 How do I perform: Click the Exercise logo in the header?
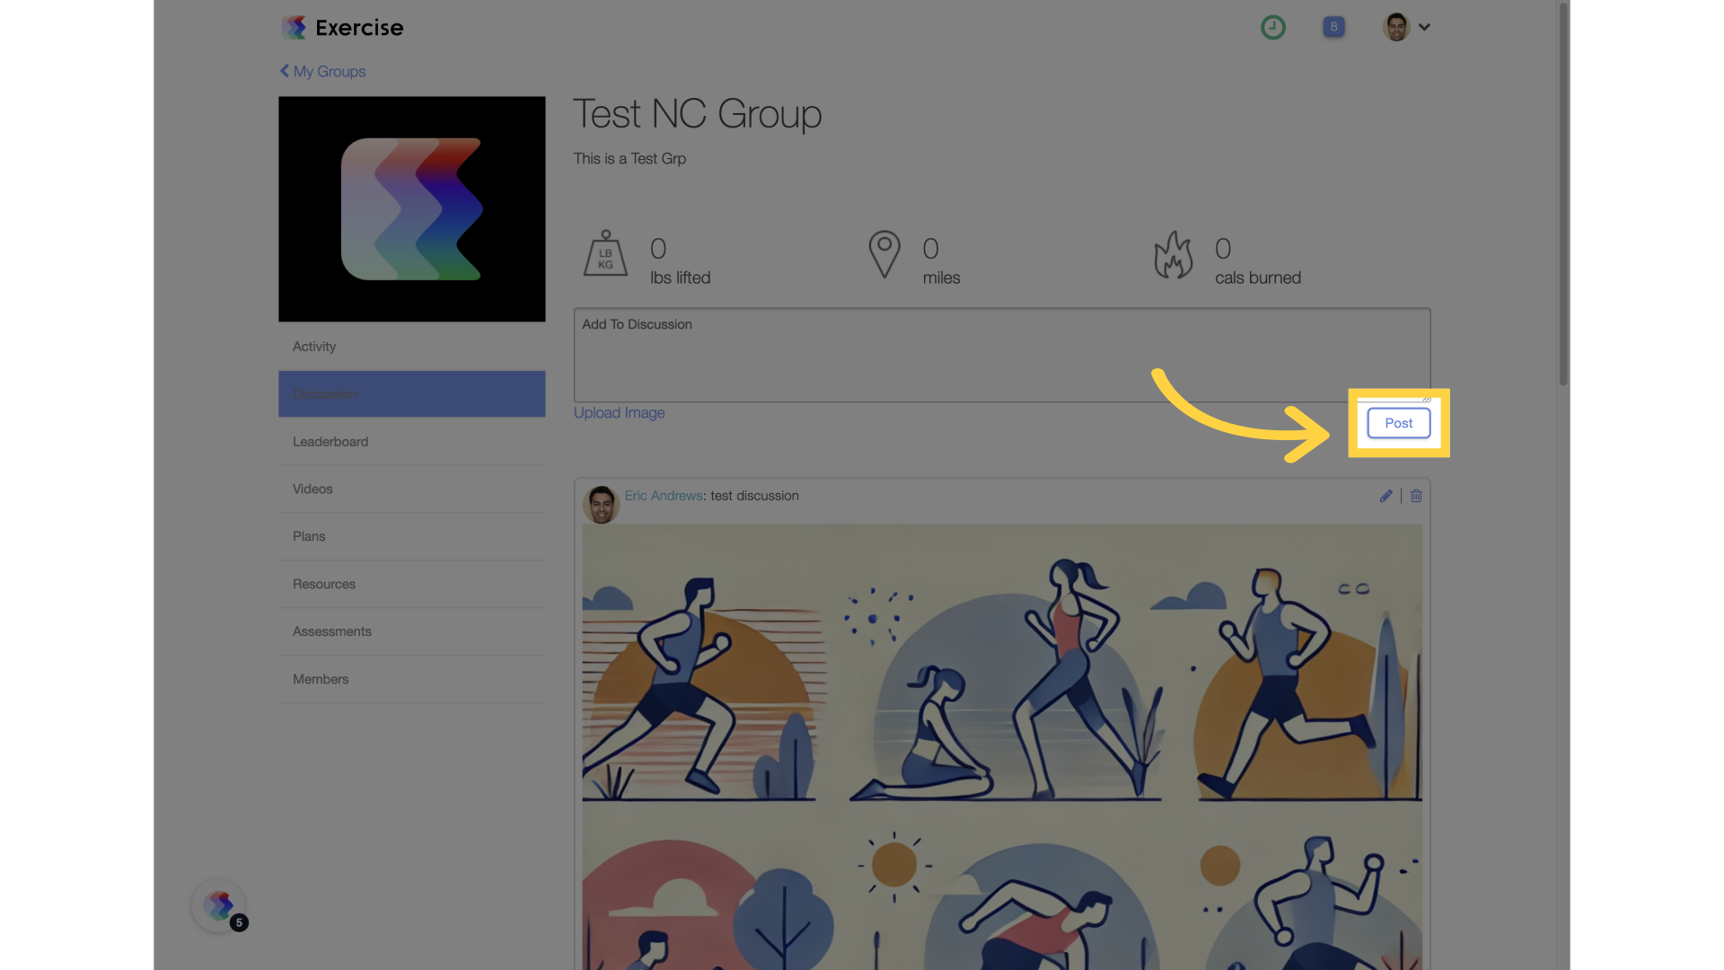pos(342,27)
